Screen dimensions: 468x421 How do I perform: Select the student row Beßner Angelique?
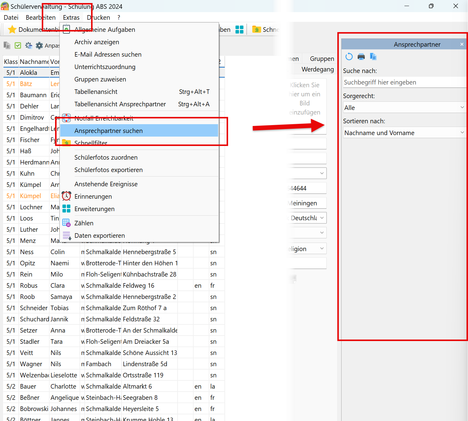click(x=114, y=397)
